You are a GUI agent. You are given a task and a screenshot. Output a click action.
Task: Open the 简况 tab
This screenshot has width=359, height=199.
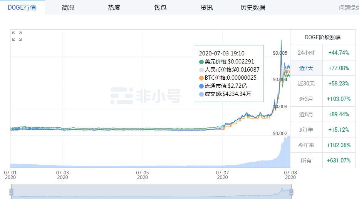point(68,7)
